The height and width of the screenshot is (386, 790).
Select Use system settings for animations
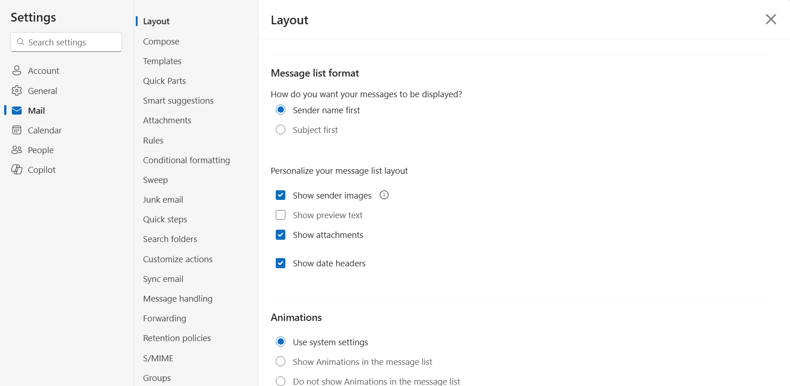[280, 342]
